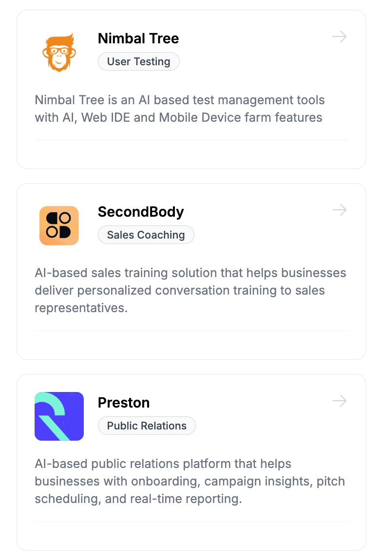This screenshot has height=559, width=379.
Task: Open the SecondBody listing title
Action: pyautogui.click(x=141, y=212)
